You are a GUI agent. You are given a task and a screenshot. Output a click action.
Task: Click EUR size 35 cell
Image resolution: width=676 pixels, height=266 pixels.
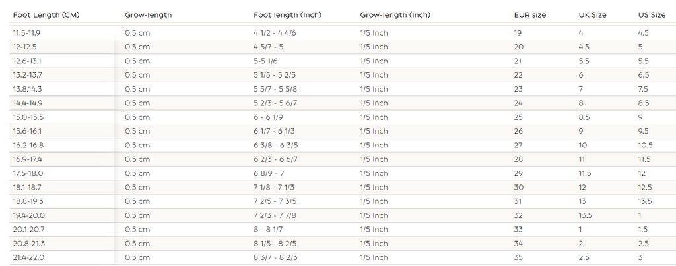point(518,257)
